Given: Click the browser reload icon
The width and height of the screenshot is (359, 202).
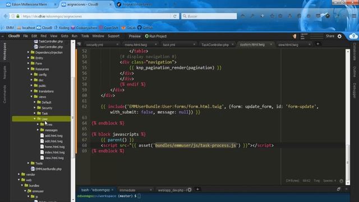Looking at the screenshot, I should tap(175, 16).
